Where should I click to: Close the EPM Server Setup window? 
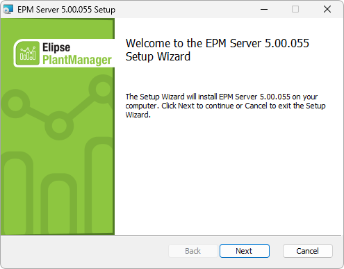(x=327, y=9)
